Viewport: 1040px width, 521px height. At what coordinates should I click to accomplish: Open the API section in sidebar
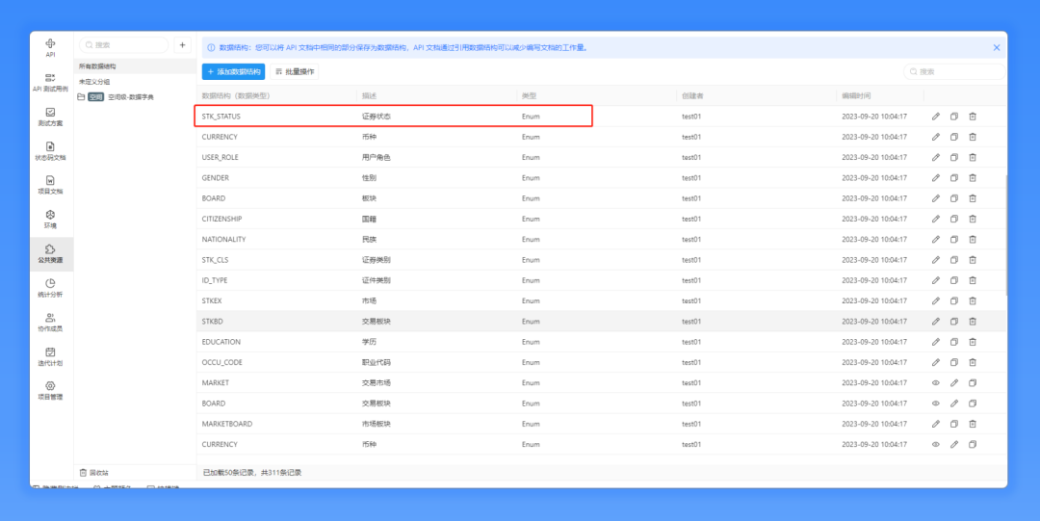tap(50, 48)
